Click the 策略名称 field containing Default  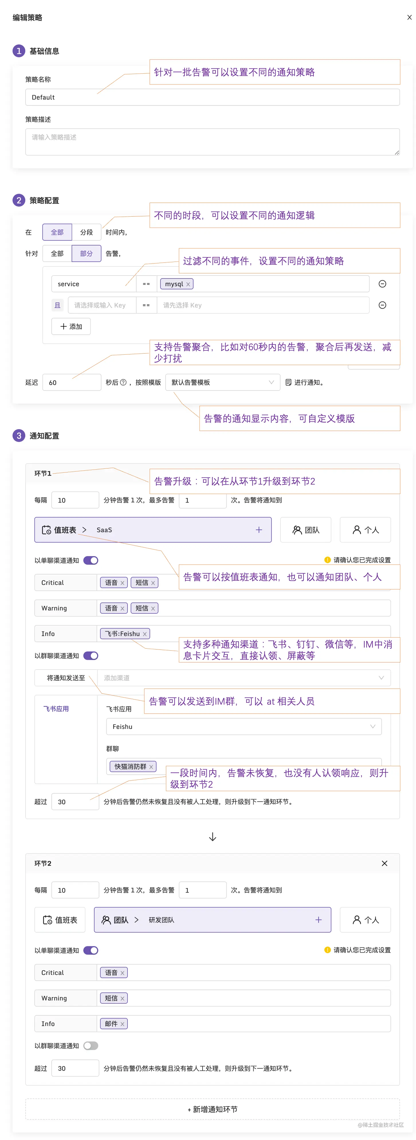click(x=212, y=97)
